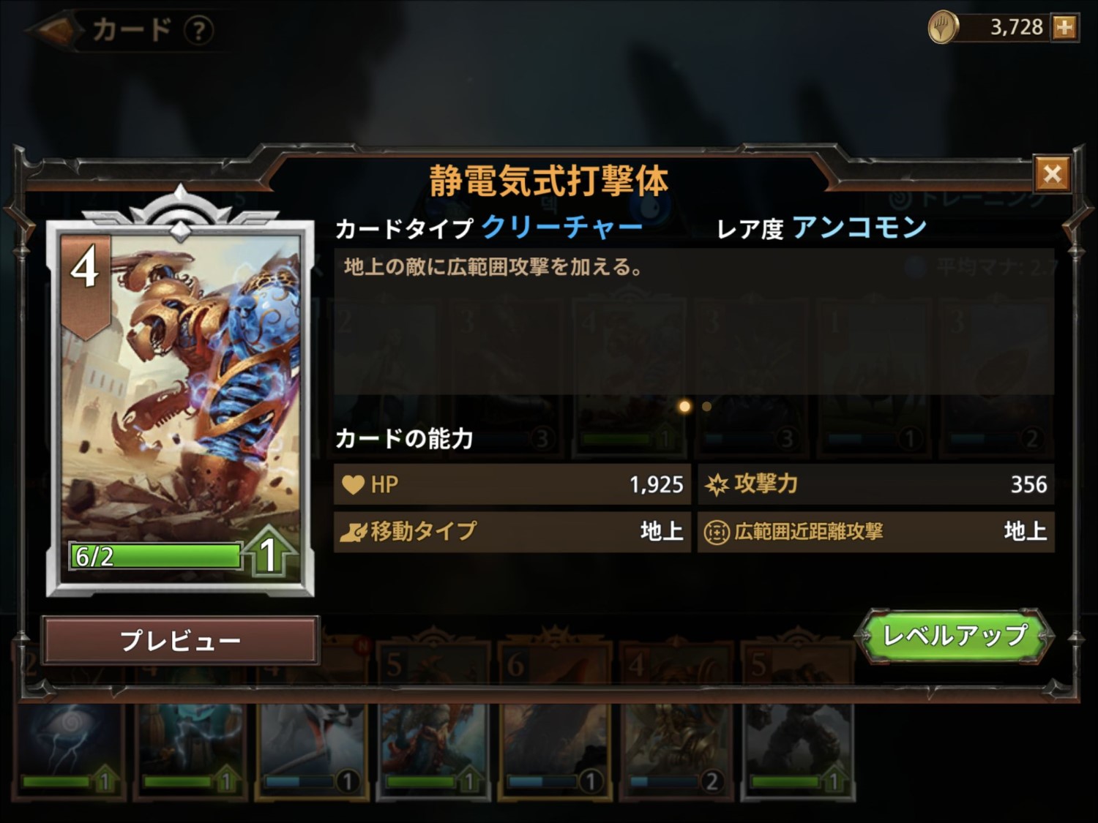Go back with the カード arrow icon

coord(55,29)
